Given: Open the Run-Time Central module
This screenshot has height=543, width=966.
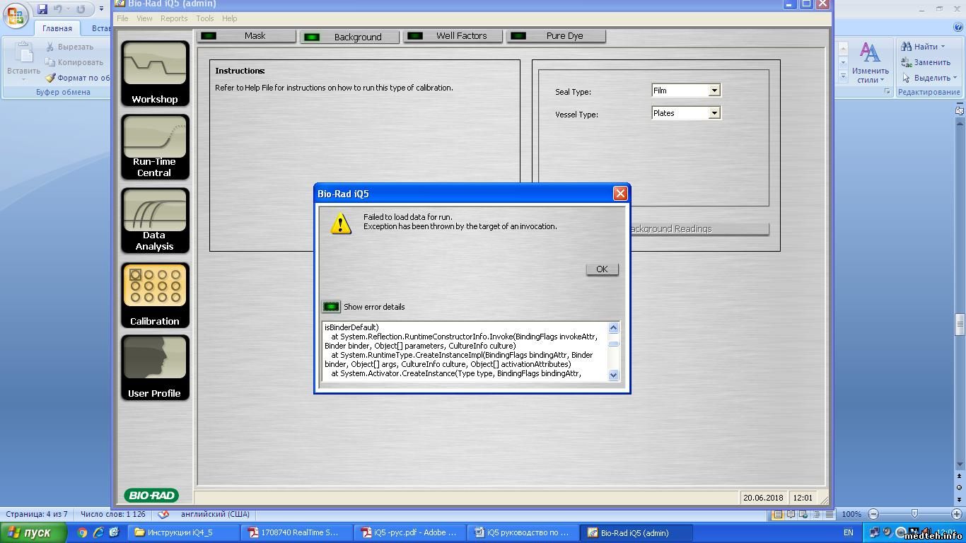Looking at the screenshot, I should (x=155, y=147).
